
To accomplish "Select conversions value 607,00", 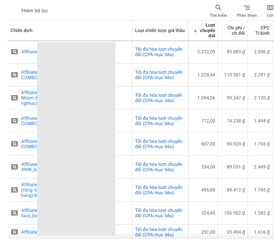I will coord(208,144).
